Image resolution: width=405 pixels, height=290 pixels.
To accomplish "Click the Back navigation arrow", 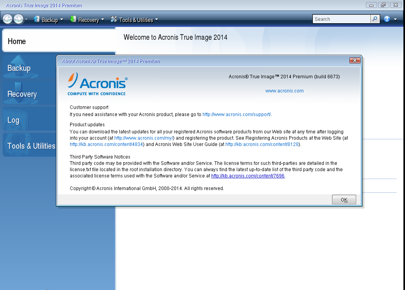I will tap(7, 19).
